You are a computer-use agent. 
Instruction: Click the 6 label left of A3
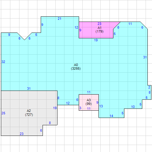coord(77,100)
